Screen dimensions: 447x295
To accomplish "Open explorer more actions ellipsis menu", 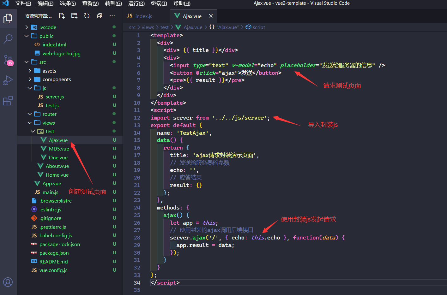I will click(112, 16).
